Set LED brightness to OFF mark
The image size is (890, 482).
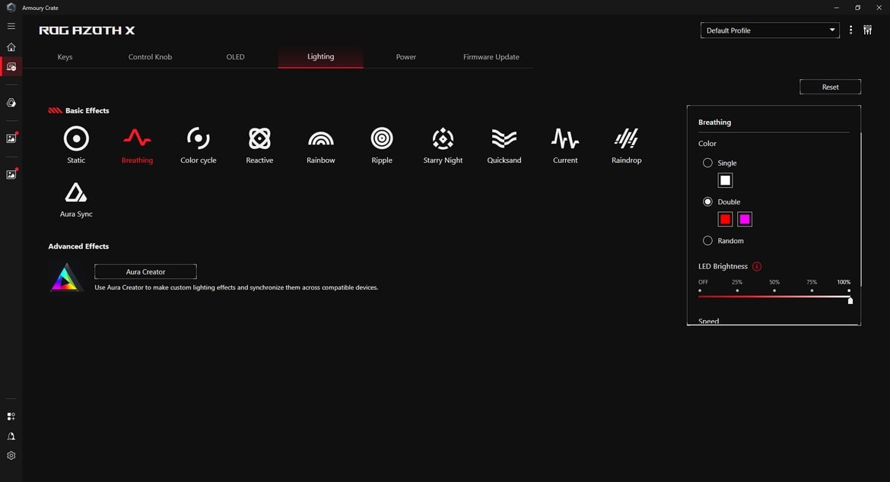tap(700, 290)
